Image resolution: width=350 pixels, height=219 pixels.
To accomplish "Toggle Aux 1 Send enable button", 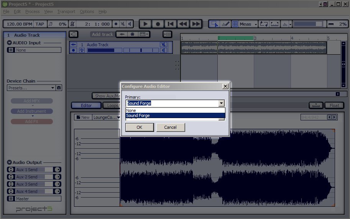I will click(x=11, y=170).
